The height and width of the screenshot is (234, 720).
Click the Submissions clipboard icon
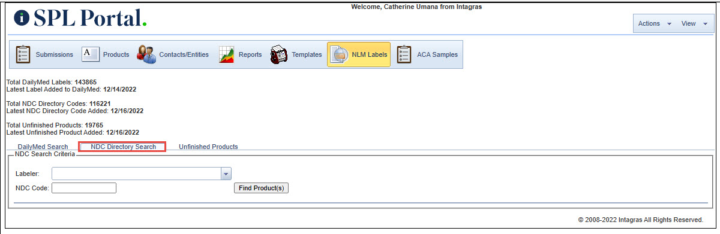tap(23, 54)
